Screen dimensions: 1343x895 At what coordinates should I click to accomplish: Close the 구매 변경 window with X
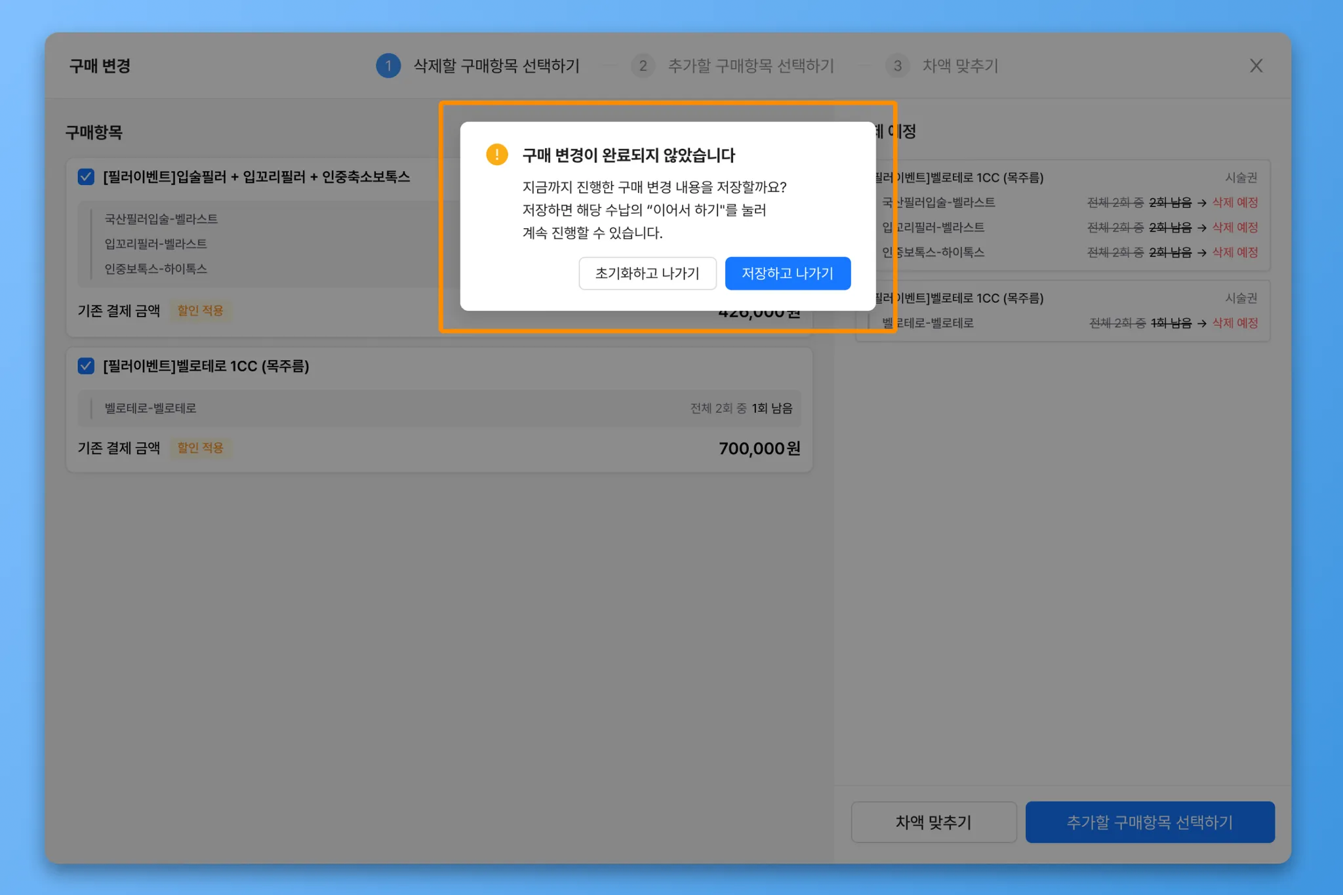pyautogui.click(x=1255, y=66)
